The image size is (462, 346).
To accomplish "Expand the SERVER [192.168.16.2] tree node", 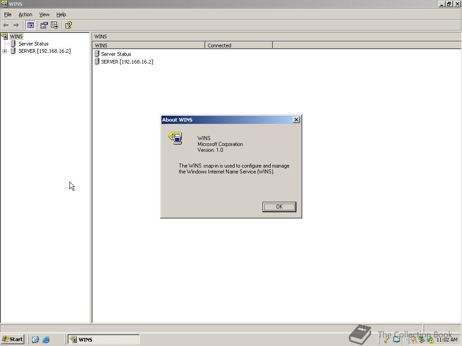I will coord(5,51).
